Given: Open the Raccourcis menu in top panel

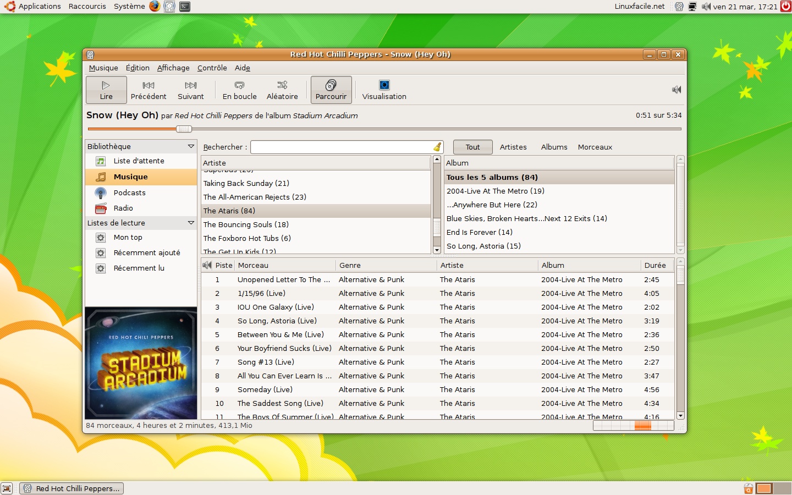Looking at the screenshot, I should (87, 7).
